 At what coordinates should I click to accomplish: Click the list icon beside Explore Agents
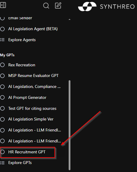coord(2,40)
